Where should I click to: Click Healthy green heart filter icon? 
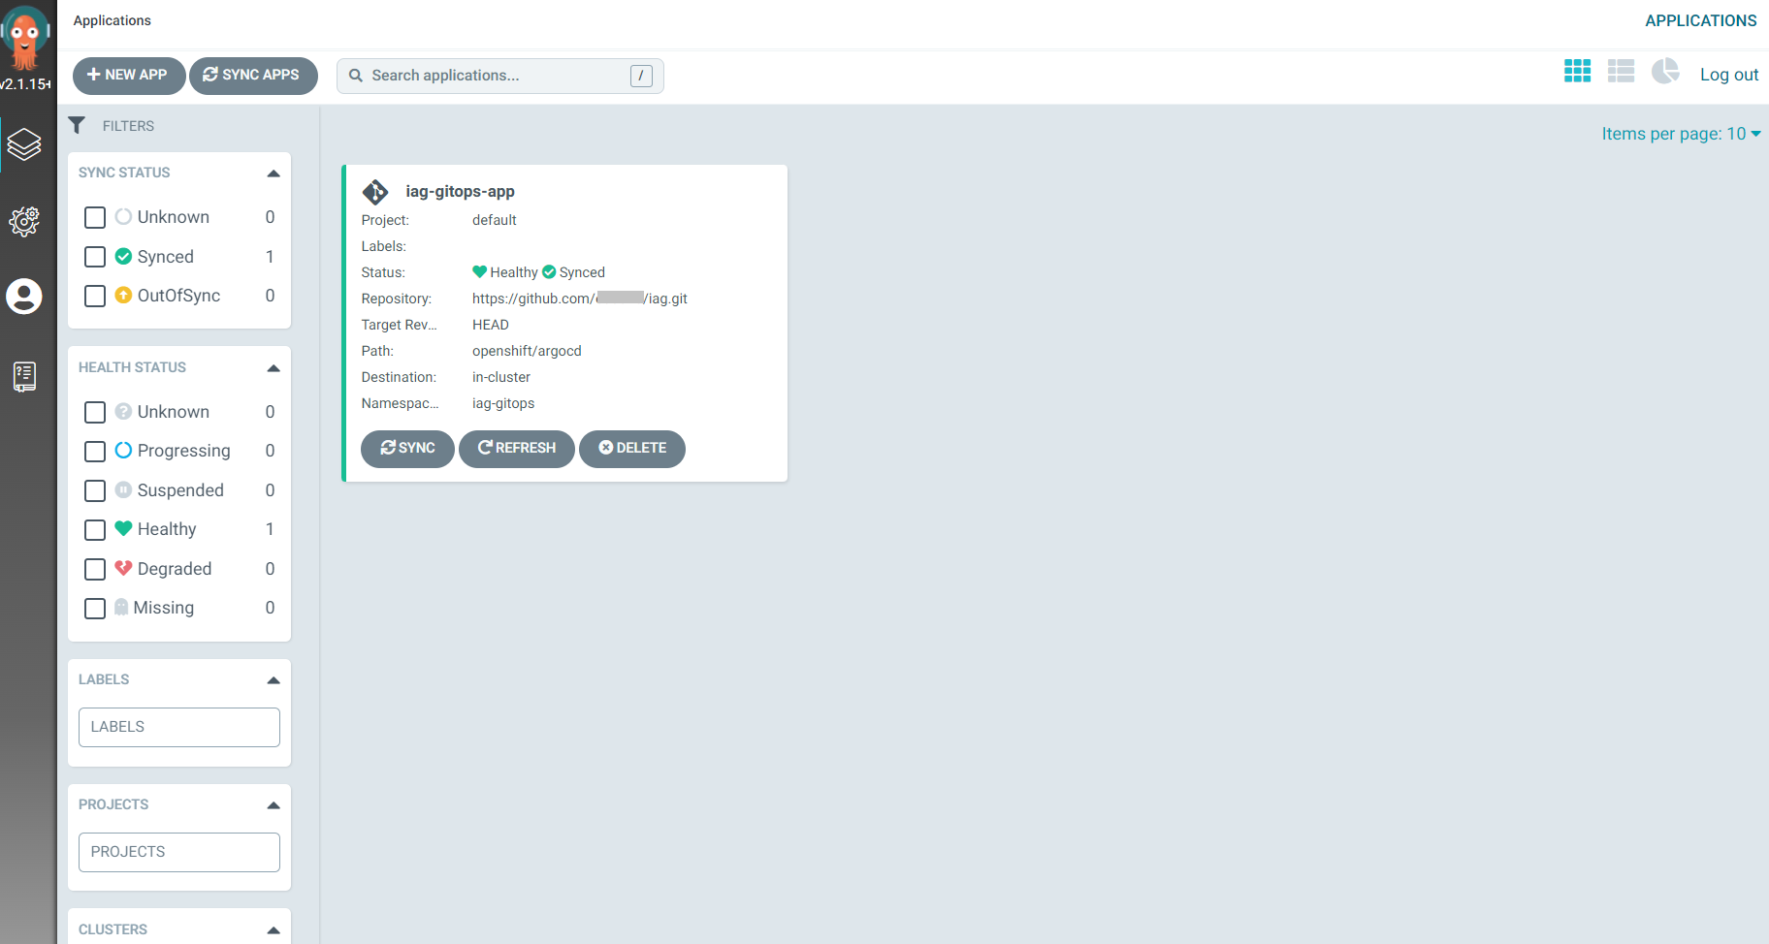[x=123, y=528]
